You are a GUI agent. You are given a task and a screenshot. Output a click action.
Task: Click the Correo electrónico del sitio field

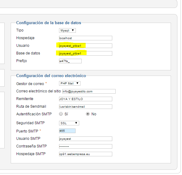click(x=89, y=91)
